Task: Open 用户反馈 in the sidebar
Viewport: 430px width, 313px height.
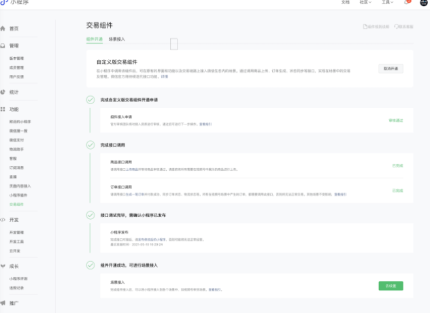Action: coord(16,77)
